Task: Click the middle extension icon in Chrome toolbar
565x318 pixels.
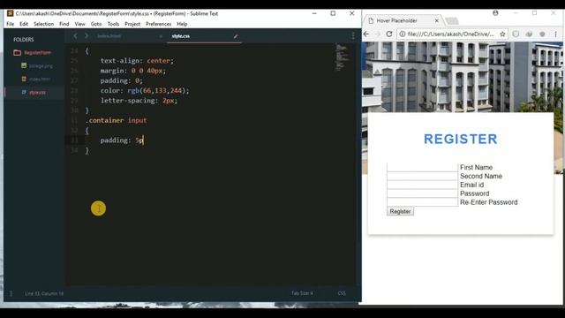Action: tap(529, 34)
